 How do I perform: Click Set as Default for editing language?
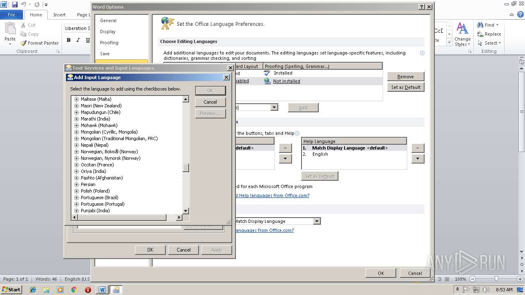(406, 87)
